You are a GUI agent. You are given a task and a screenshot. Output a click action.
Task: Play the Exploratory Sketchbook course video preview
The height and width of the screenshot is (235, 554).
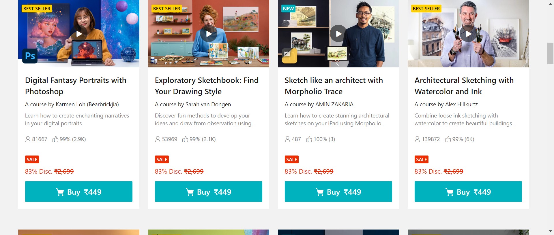(209, 34)
